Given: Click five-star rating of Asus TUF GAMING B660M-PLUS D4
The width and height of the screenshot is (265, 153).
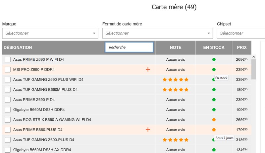Looking at the screenshot, I should [x=176, y=90].
